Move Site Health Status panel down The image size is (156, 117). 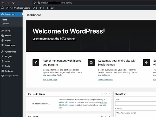click(x=106, y=94)
